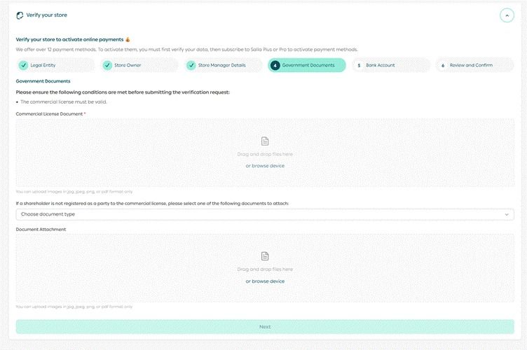
Task: Click the number 4 badge on the active step
Action: pos(275,65)
